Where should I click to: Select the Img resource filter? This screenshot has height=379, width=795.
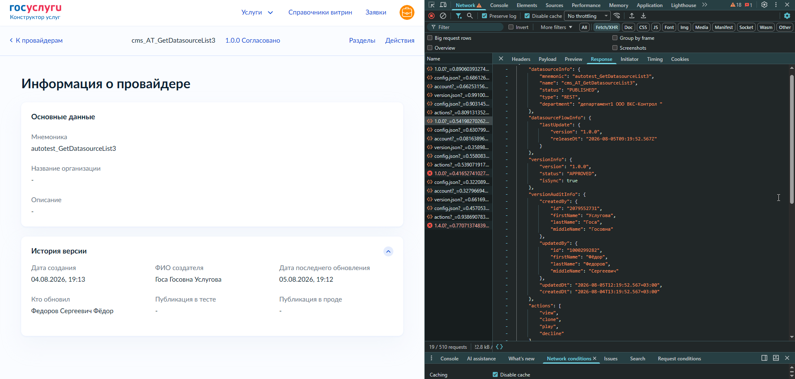coord(684,27)
